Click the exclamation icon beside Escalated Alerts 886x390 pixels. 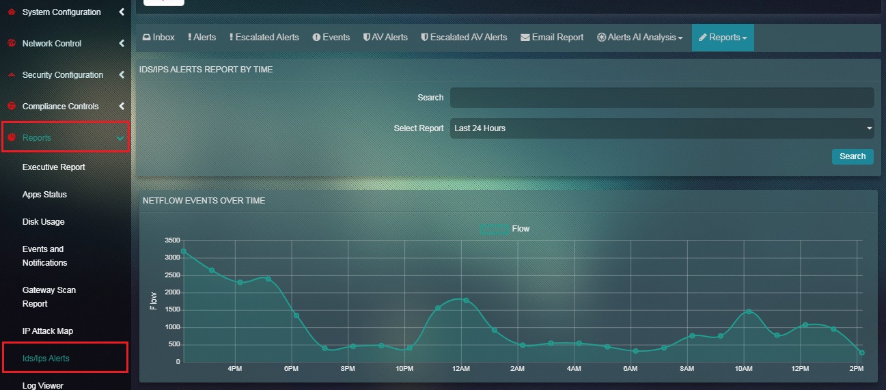(x=231, y=38)
